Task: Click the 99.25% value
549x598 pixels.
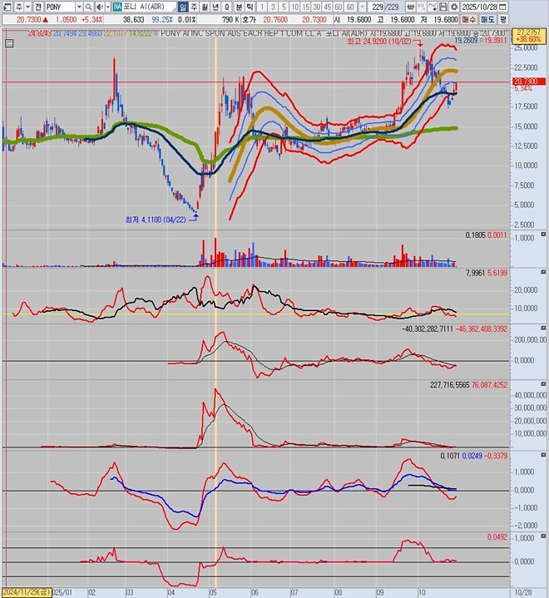Action: tap(162, 19)
